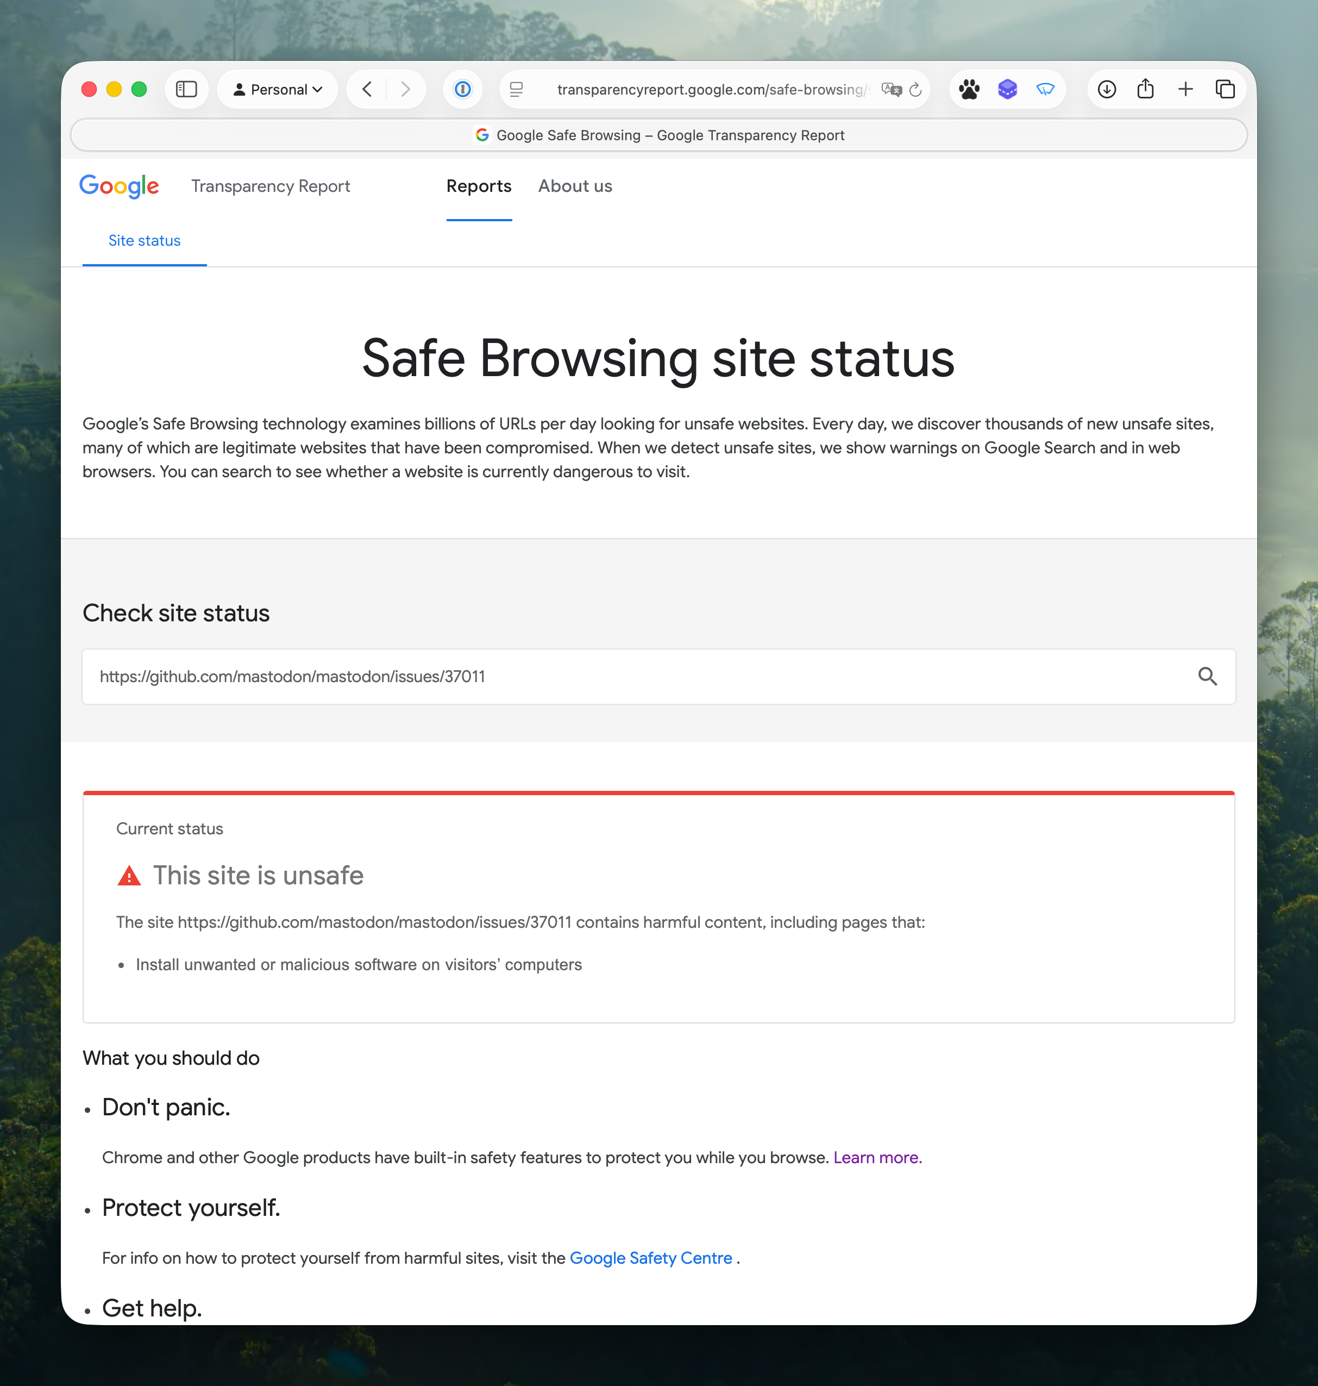Toggle the Safari sidebar
This screenshot has width=1318, height=1386.
(186, 89)
